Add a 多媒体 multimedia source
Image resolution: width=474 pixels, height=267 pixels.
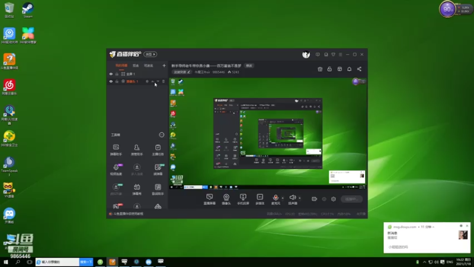tap(260, 199)
